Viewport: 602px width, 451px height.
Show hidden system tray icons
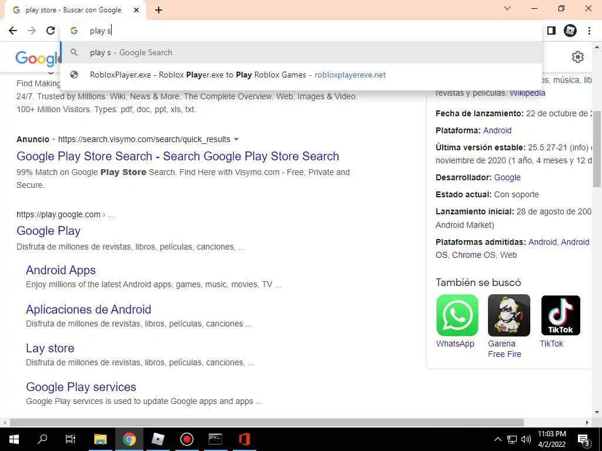(497, 439)
